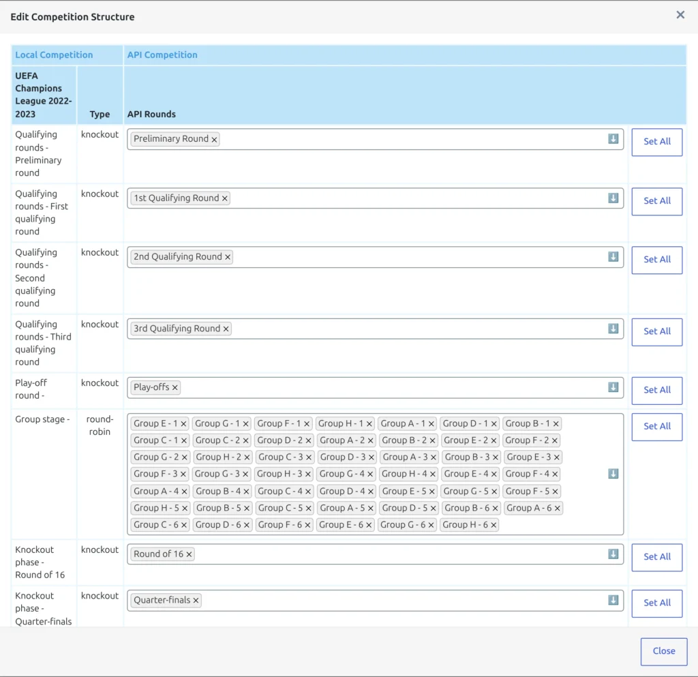Screen dimensions: 698x677
Task: Focus the Preliminary Round API rounds field
Action: click(375, 139)
